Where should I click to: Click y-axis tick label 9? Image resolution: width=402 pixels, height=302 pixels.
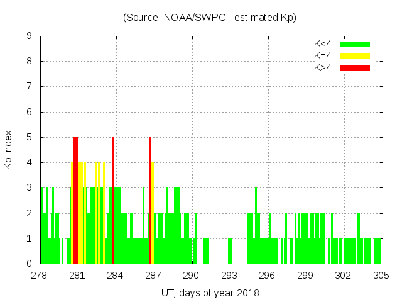click(30, 36)
